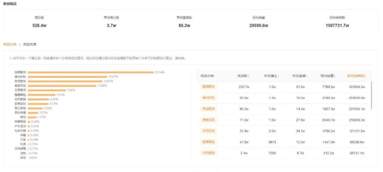Open the category tag in the 31.8w row
The height and width of the screenshot is (172, 383).
pos(208,131)
